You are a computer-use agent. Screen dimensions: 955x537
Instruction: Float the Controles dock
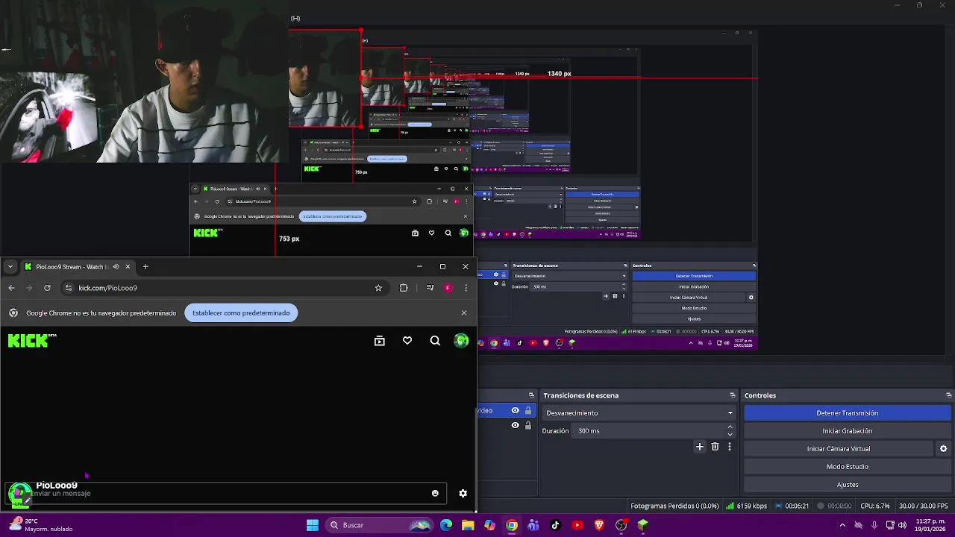(x=949, y=395)
